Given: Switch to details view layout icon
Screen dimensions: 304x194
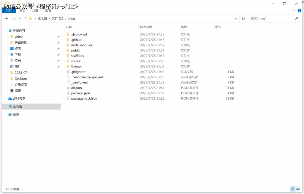Looking at the screenshot, I should pos(292,189).
